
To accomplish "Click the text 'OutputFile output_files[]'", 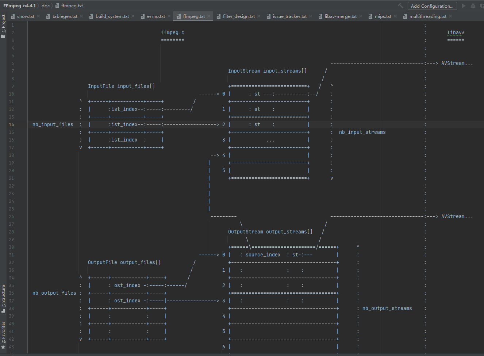I will pos(124,262).
